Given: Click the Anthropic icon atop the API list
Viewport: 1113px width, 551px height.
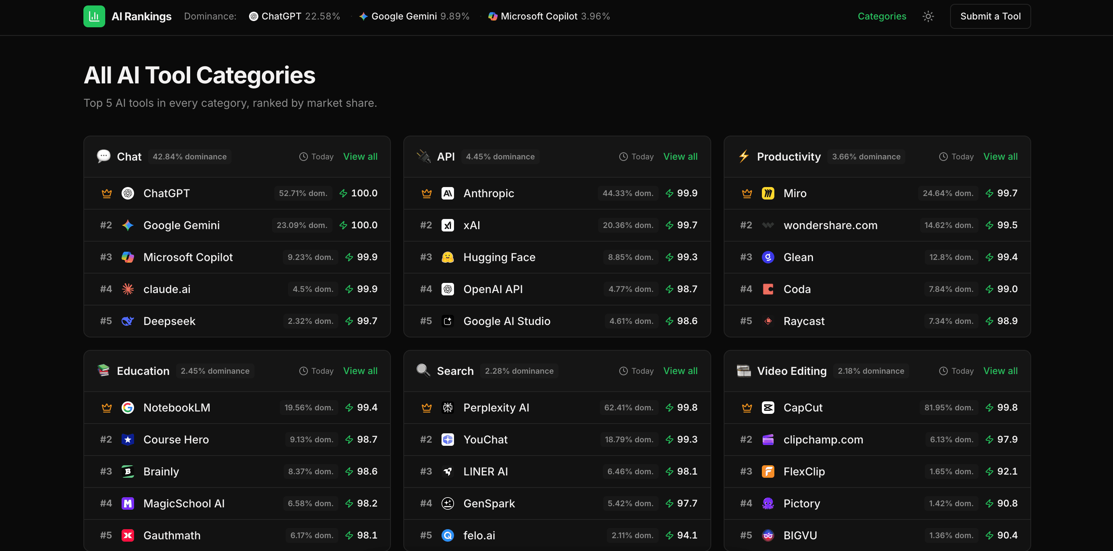Looking at the screenshot, I should click(x=448, y=193).
